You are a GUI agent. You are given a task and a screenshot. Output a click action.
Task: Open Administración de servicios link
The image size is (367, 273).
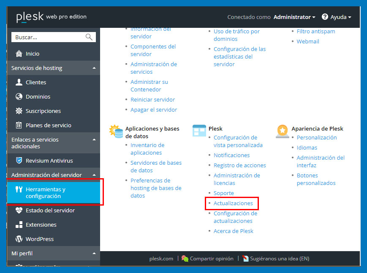pos(154,68)
